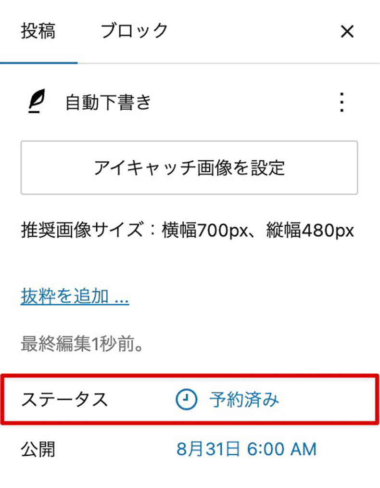Open the 8月31日 6:00 AM date picker
This screenshot has width=380, height=488.
[246, 449]
